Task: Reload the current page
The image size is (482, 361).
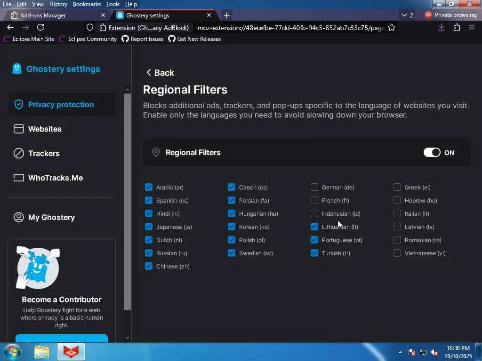Action: 40,27
